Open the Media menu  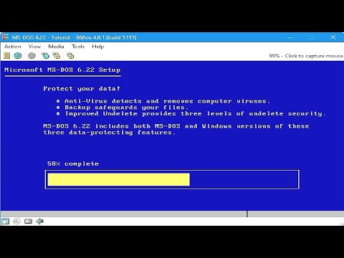click(56, 47)
